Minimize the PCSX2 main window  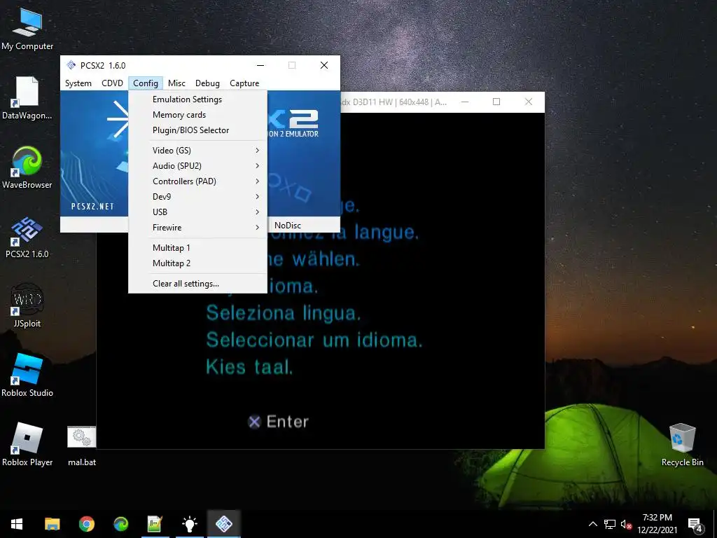[x=260, y=65]
